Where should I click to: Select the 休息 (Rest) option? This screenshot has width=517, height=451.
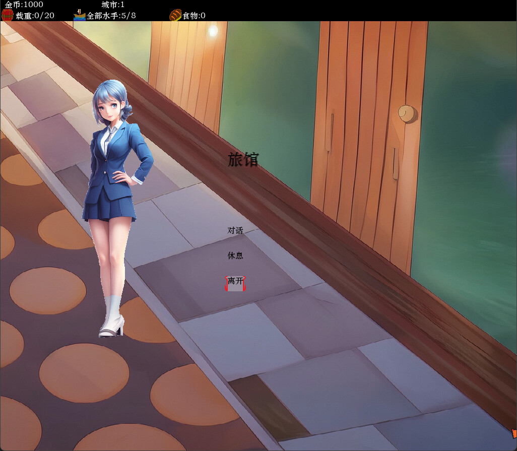(x=236, y=255)
